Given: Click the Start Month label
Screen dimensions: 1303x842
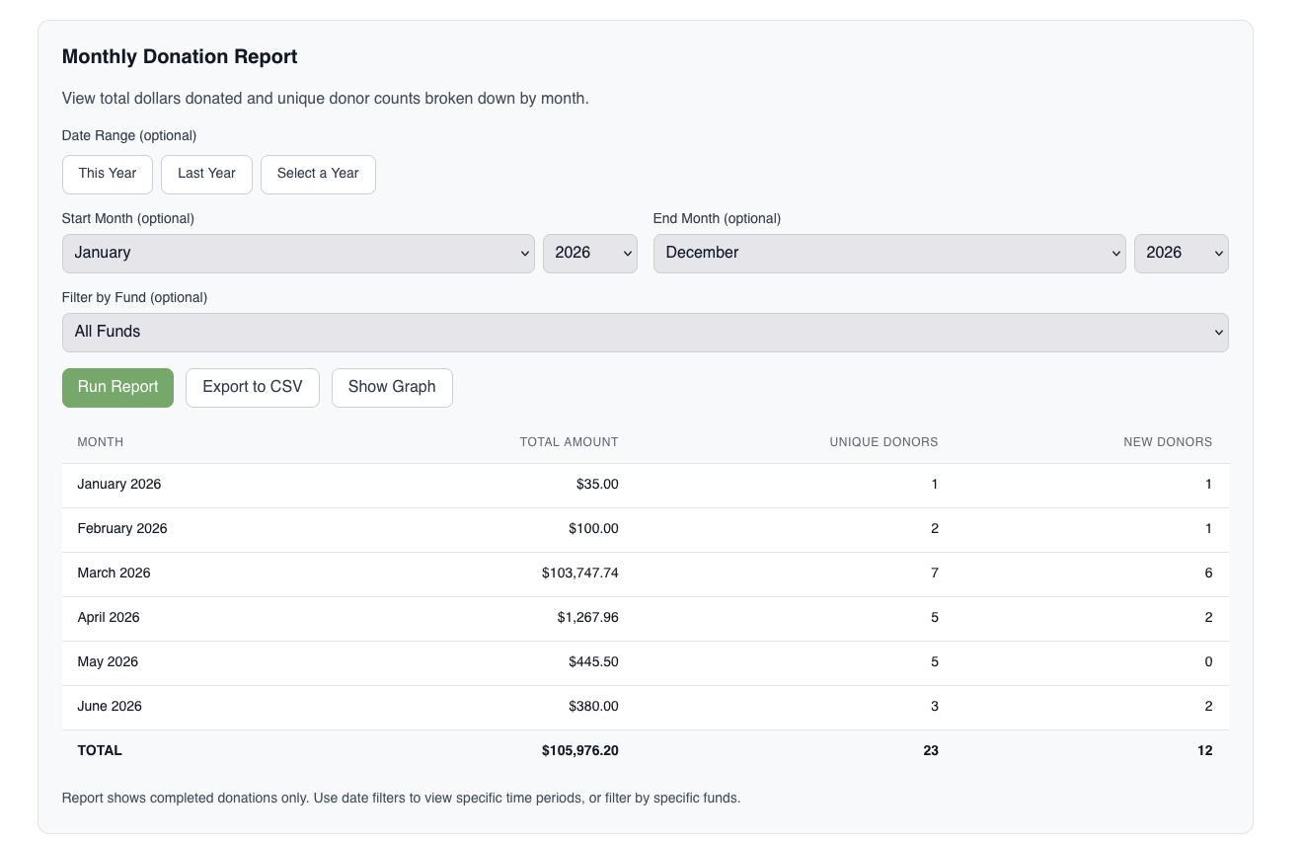Looking at the screenshot, I should (x=128, y=218).
